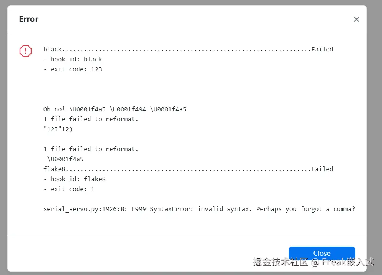
Task: Dismiss the Error dialog with the X icon
Action: click(356, 19)
